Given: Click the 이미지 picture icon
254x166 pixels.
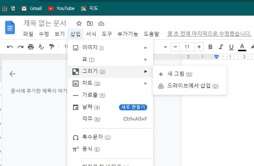Looking at the screenshot, I should pos(76,48).
